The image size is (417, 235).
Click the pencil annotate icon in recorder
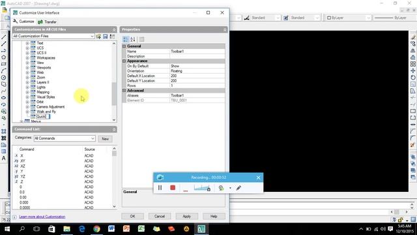click(x=238, y=188)
